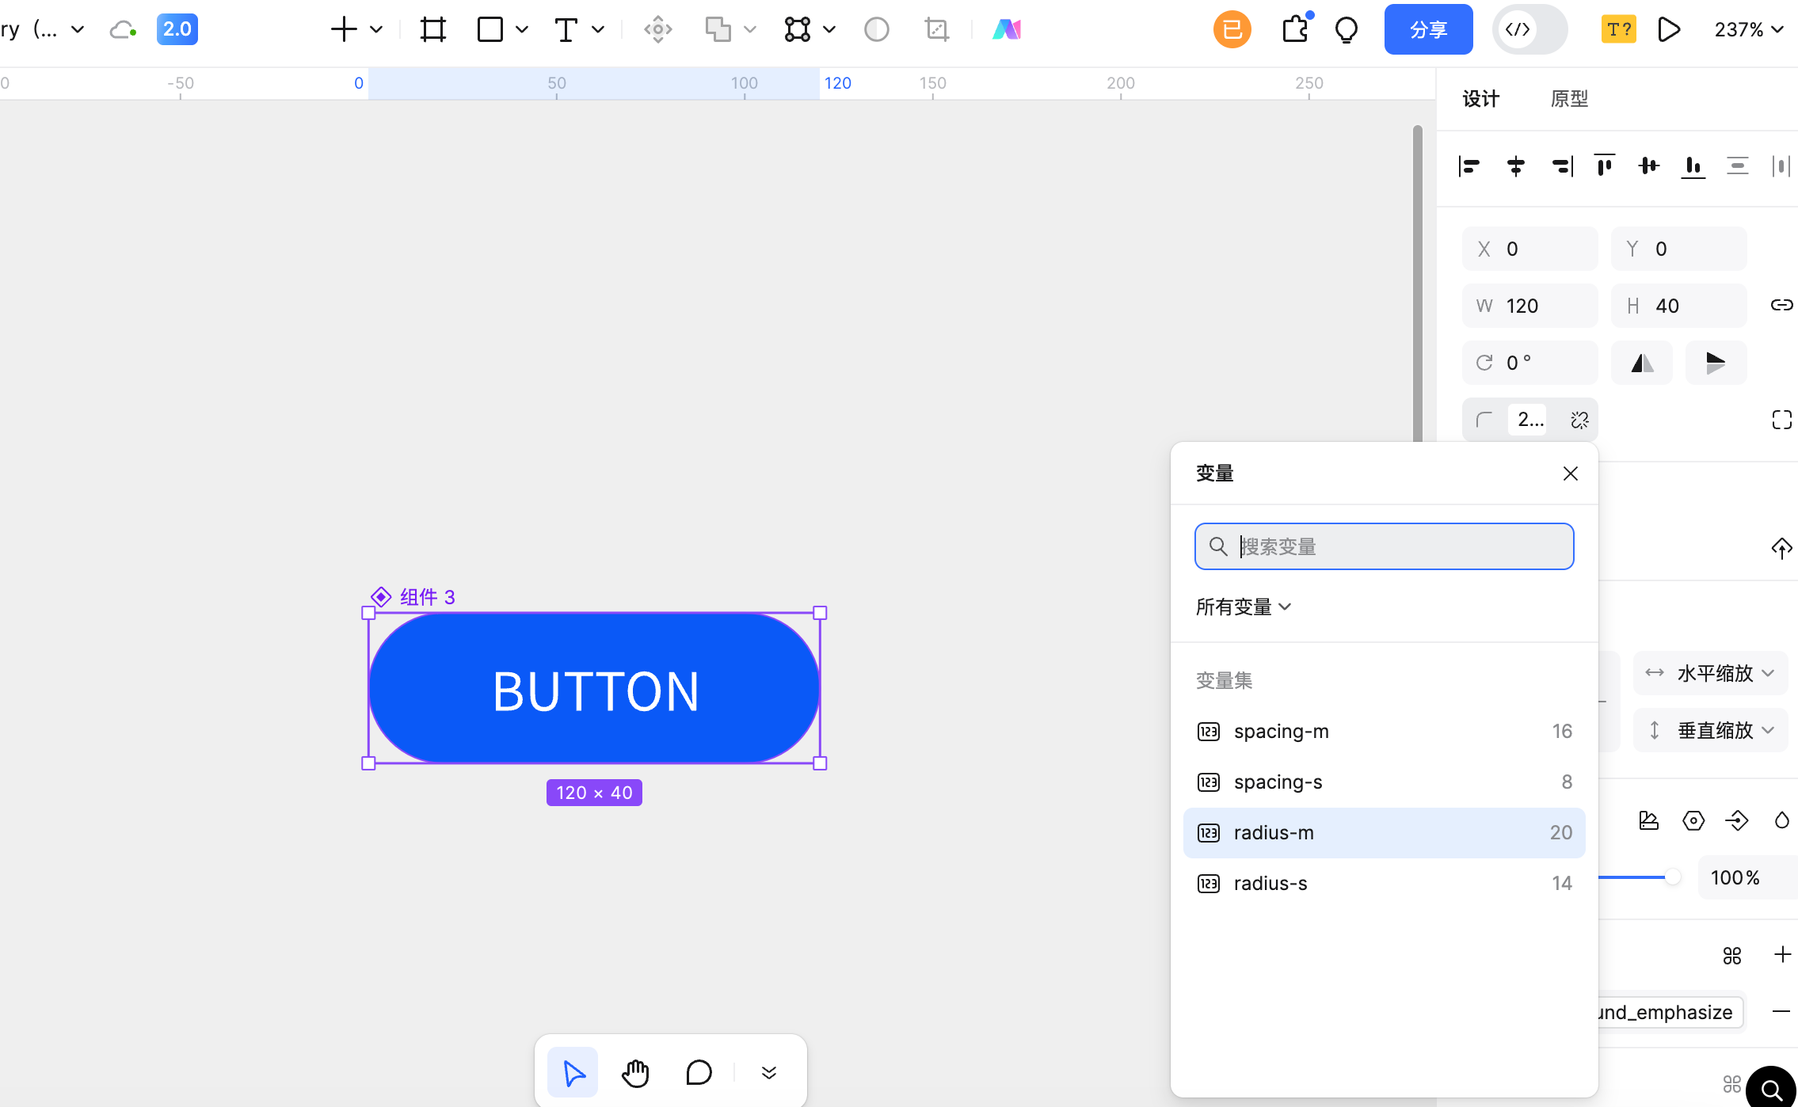Align selection to left edge
Image resolution: width=1798 pixels, height=1107 pixels.
(1469, 165)
